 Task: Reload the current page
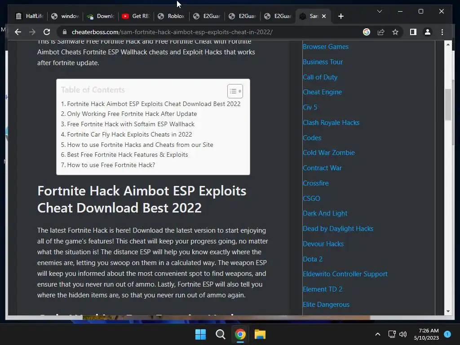(47, 32)
